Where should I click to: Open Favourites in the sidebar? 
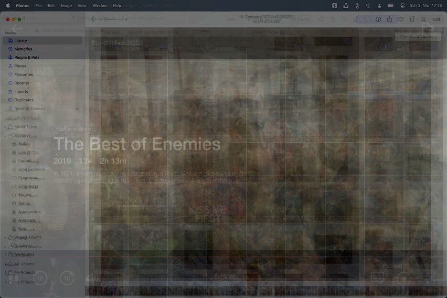click(43, 74)
